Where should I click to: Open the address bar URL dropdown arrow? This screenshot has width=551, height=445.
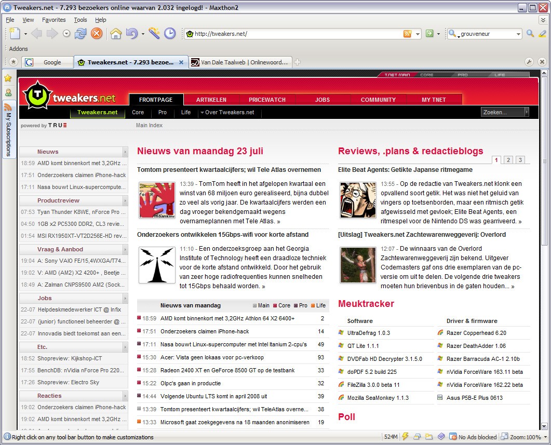(418, 34)
